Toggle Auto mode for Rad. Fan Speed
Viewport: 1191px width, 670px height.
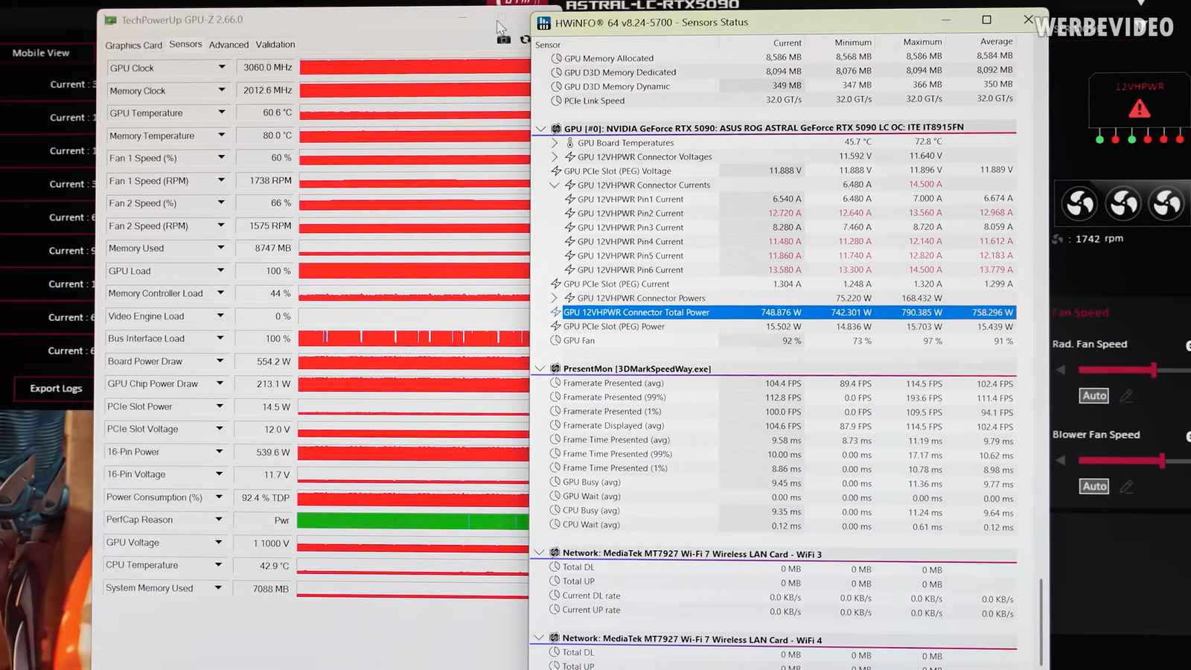coord(1094,396)
